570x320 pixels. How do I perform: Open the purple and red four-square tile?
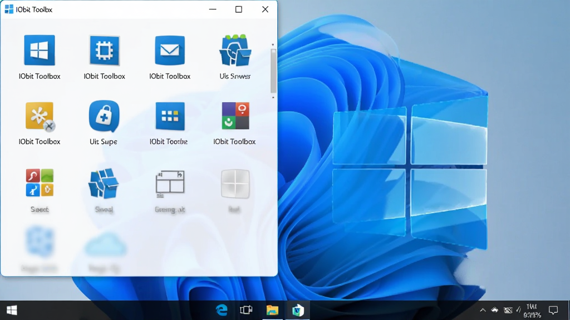click(235, 116)
